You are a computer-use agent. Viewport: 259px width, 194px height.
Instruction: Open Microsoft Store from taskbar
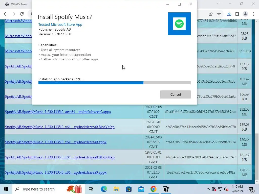click(128, 189)
